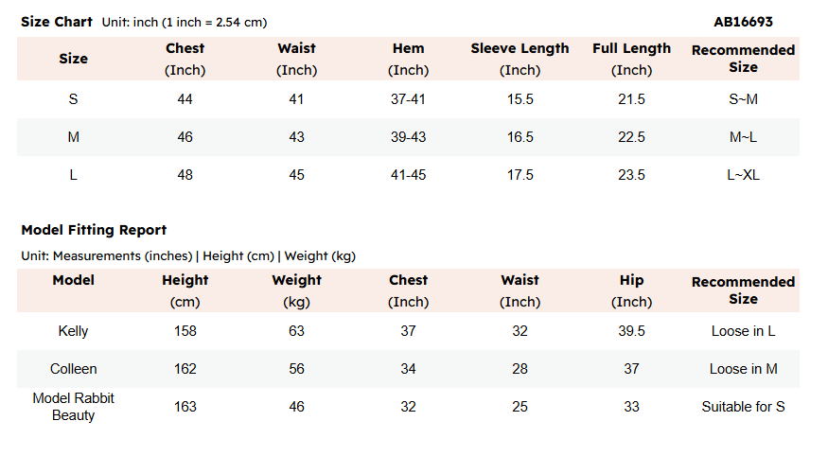Viewport: 828px width, 456px height.
Task: Click the Chest column header in size chart
Action: pyautogui.click(x=185, y=59)
